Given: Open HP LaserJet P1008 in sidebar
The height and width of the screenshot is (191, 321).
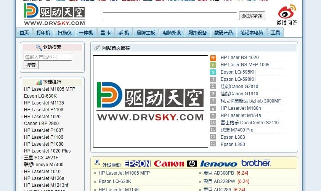Looking at the screenshot, I should click(x=43, y=144).
